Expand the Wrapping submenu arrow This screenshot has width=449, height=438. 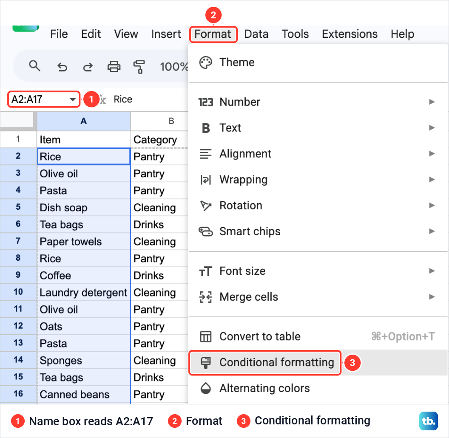point(432,179)
